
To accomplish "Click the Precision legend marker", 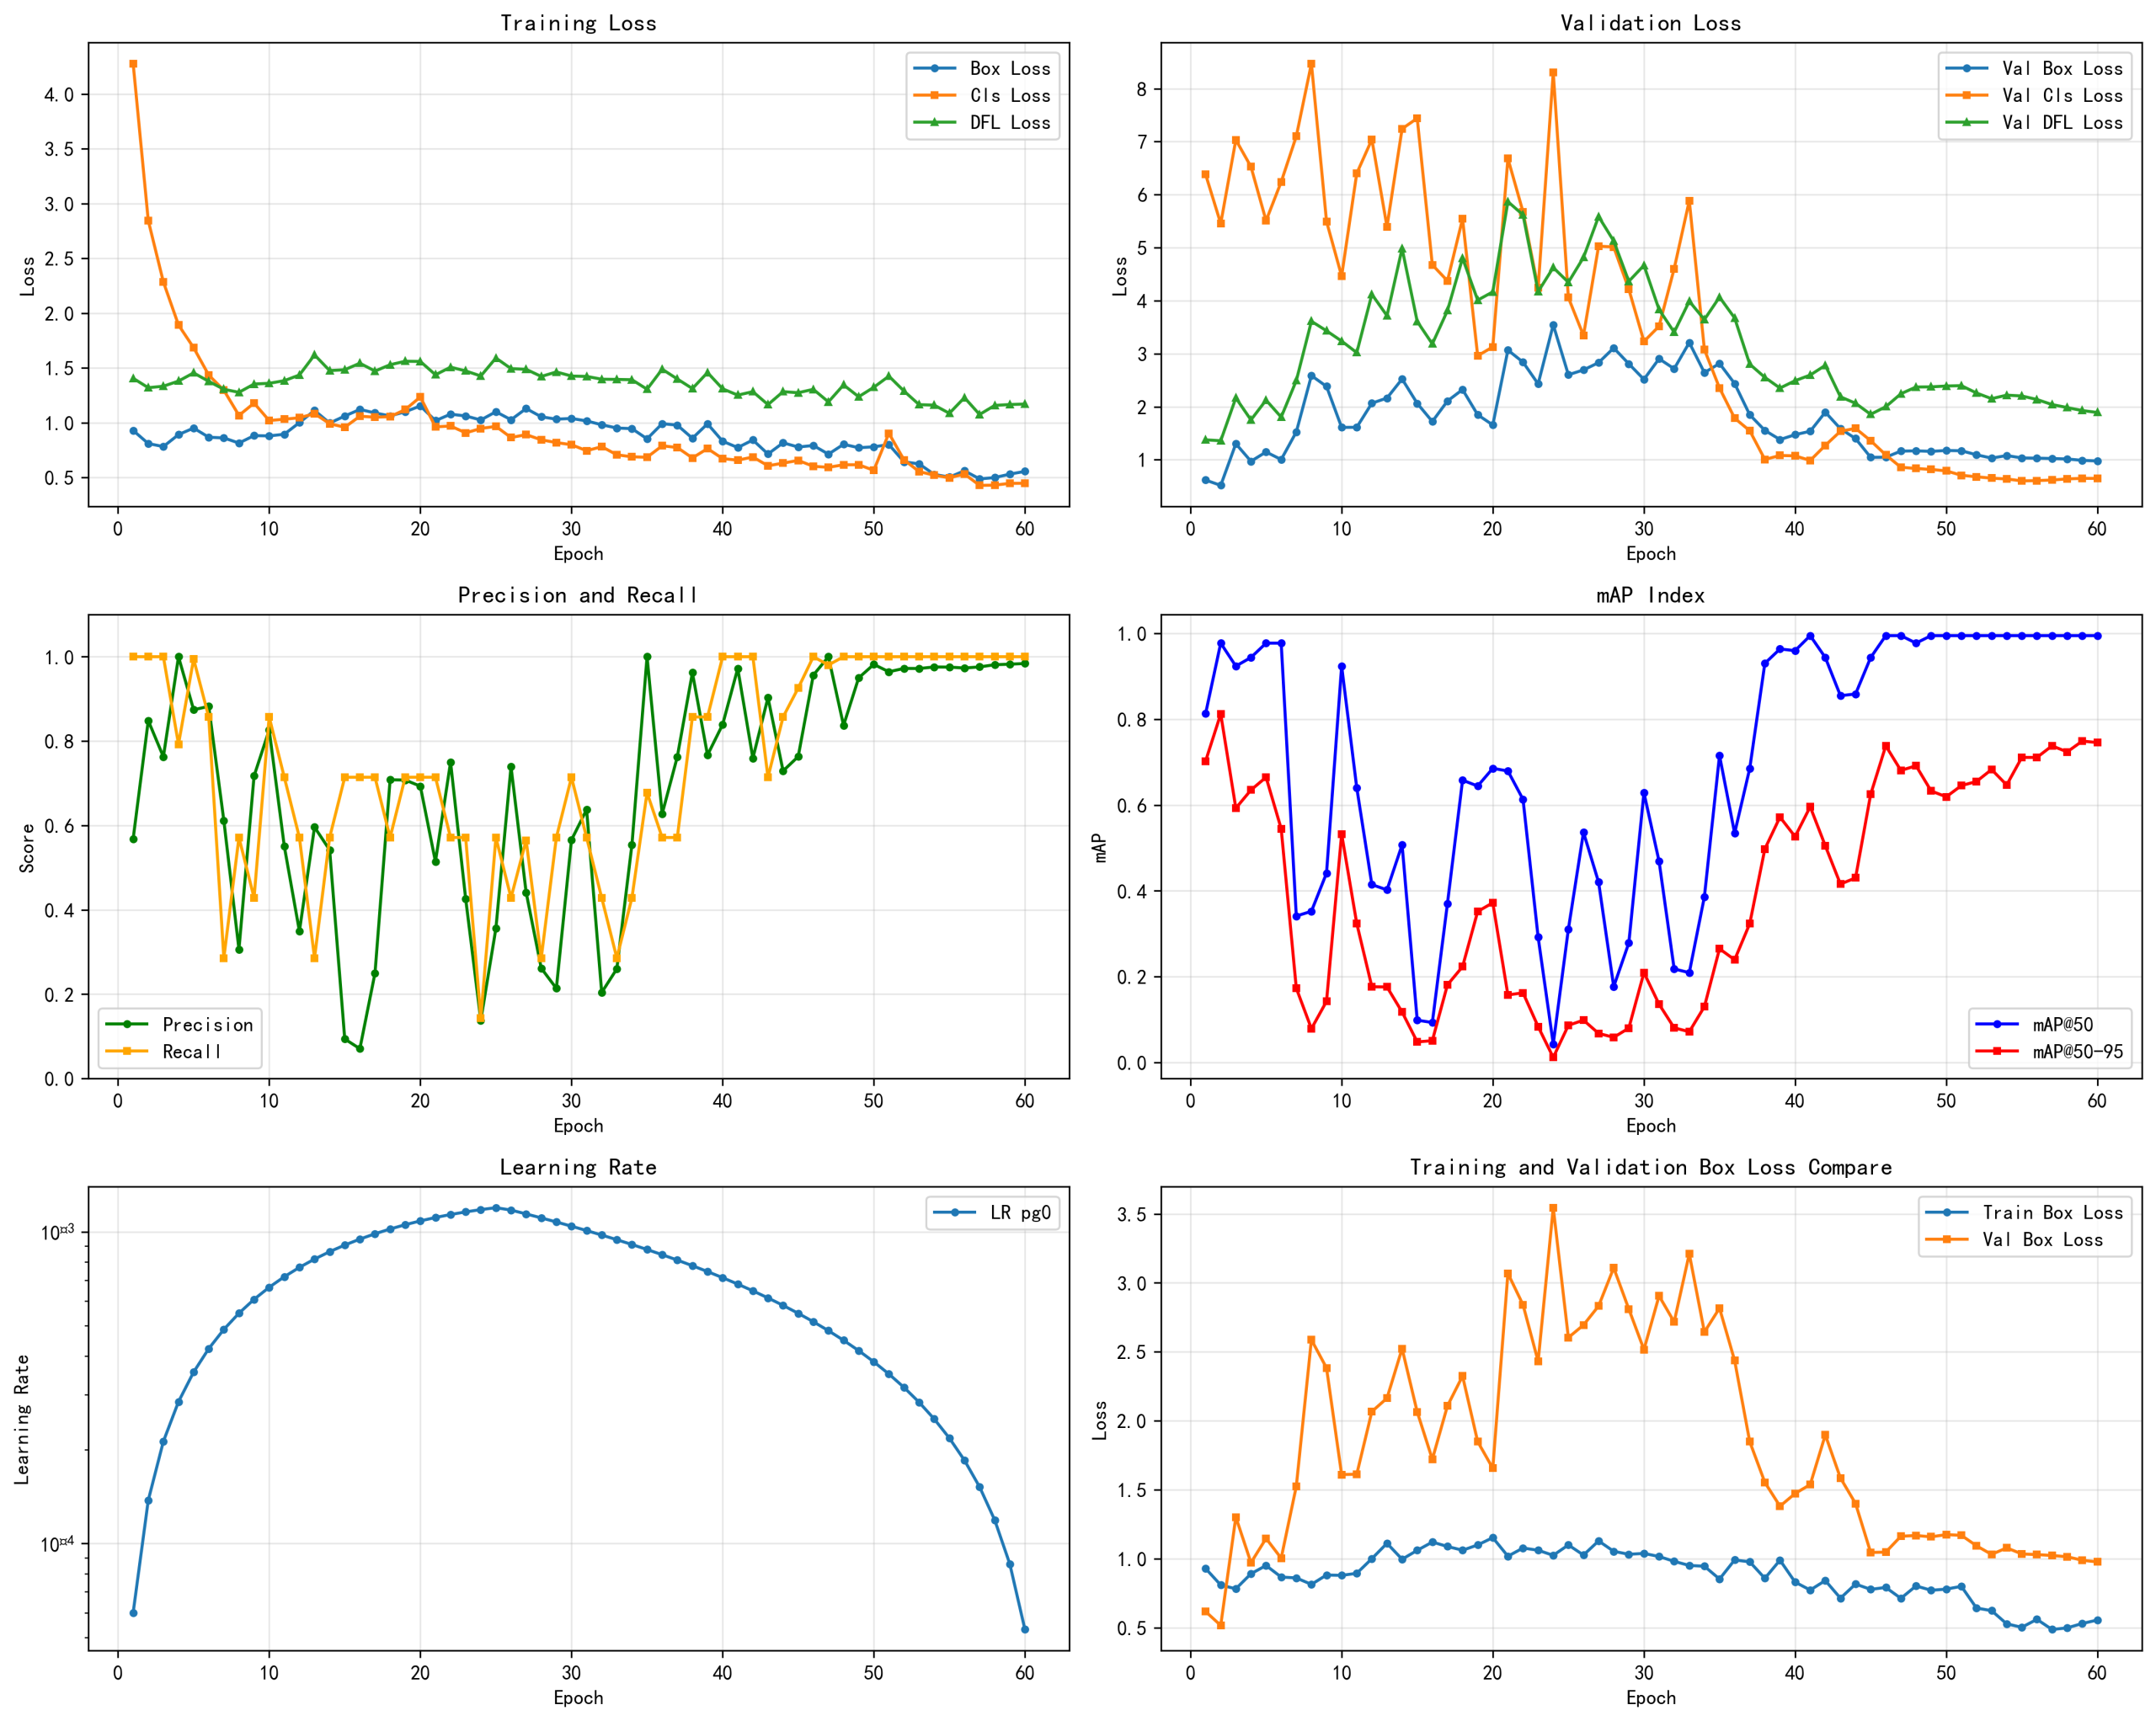I will pyautogui.click(x=127, y=1025).
